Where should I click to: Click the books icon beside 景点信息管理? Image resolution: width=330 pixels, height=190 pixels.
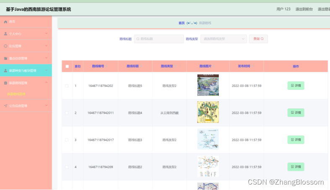click(5, 58)
